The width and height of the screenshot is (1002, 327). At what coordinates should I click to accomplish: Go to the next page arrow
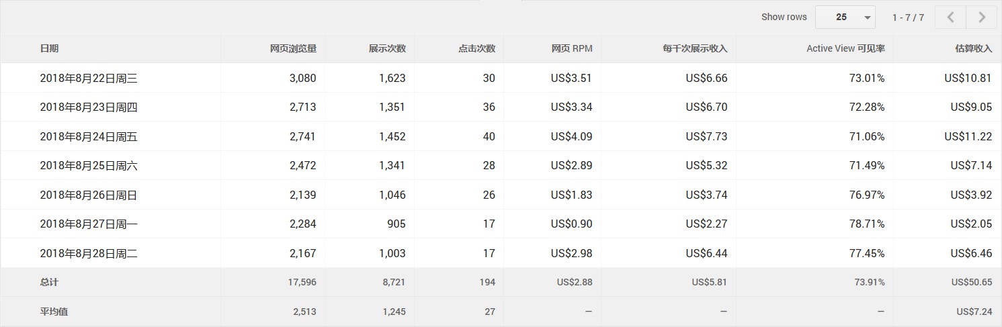tap(982, 17)
